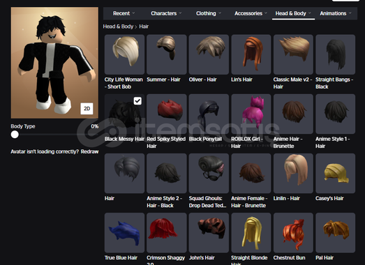Click the Head & Body breadcrumb link
The width and height of the screenshot is (365, 265).
tap(118, 26)
